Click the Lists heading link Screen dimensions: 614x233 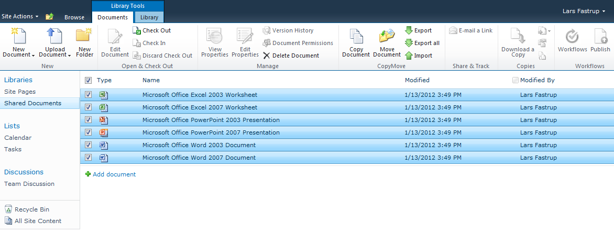tap(12, 126)
